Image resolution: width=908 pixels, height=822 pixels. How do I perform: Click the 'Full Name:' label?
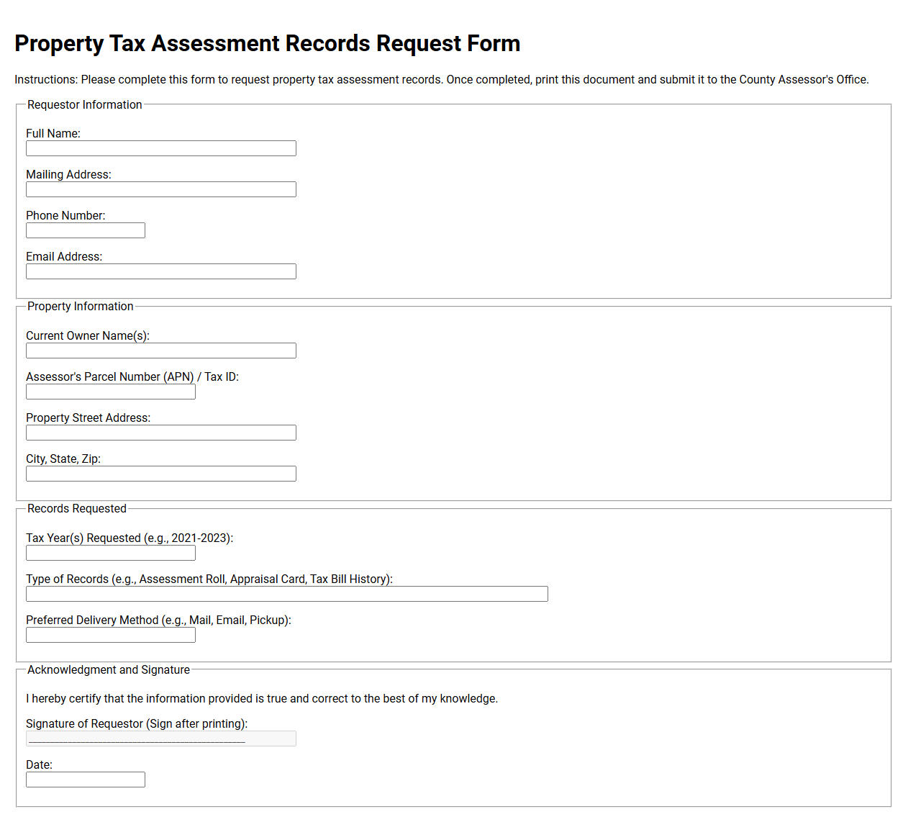pos(53,133)
